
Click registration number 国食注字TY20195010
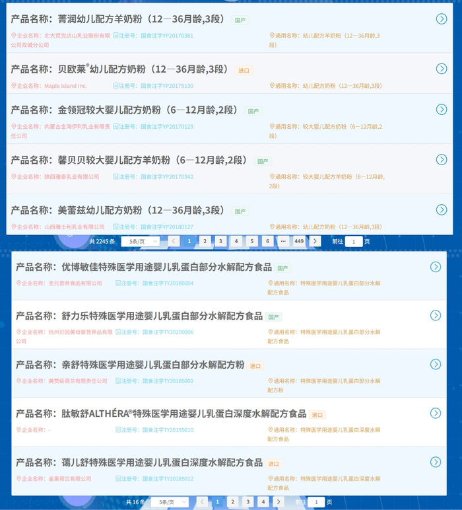tap(168, 430)
